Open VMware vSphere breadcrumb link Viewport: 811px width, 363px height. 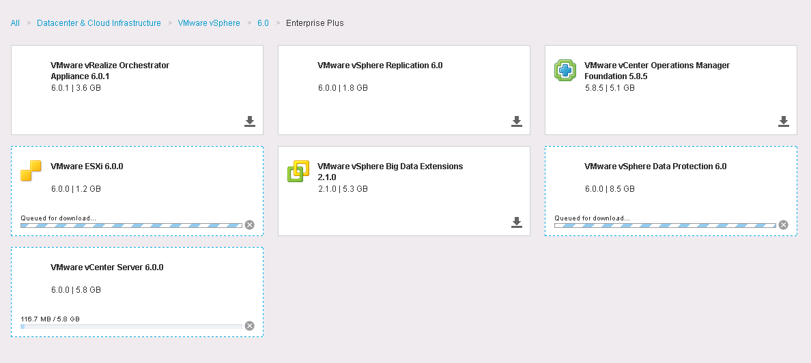(x=209, y=23)
